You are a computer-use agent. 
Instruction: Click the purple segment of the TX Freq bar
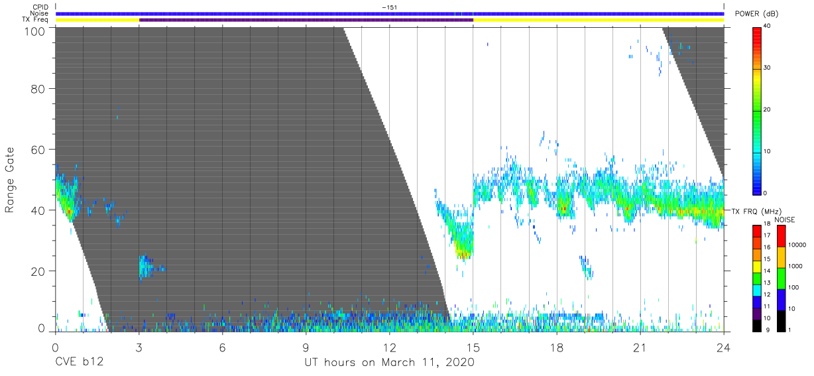tap(306, 20)
